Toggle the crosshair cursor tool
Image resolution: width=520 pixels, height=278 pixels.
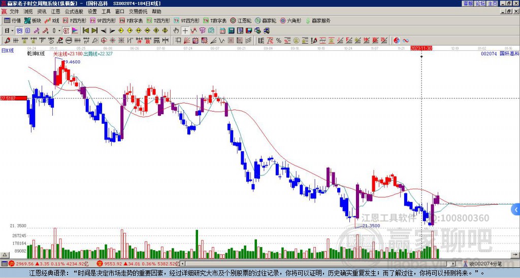(185, 31)
